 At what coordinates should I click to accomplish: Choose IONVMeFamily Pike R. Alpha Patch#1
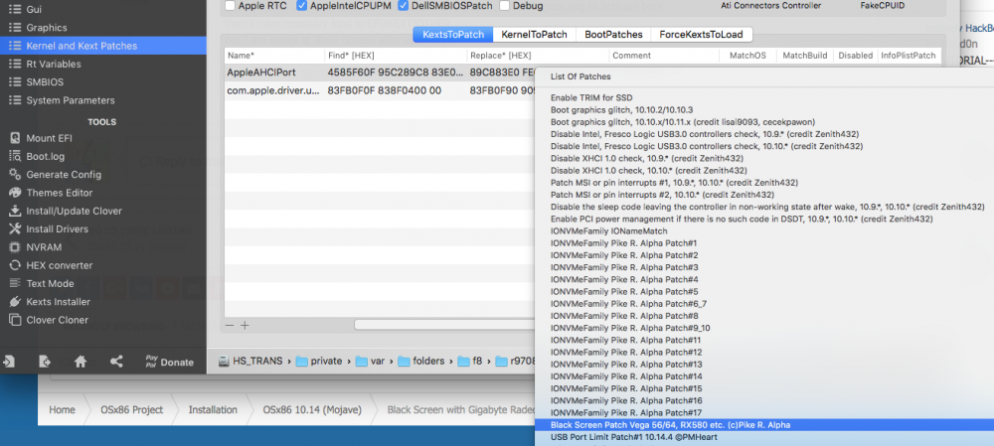pyautogui.click(x=624, y=243)
